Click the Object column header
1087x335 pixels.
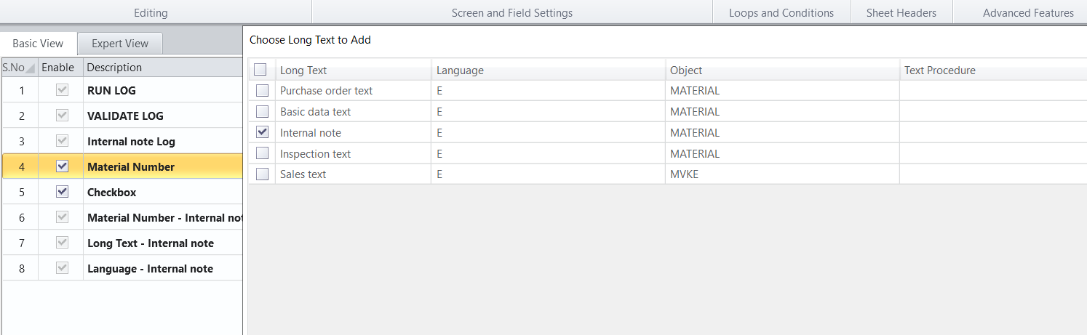tap(686, 70)
